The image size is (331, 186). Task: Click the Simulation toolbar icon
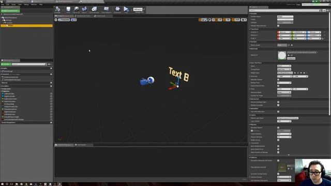click(117, 9)
